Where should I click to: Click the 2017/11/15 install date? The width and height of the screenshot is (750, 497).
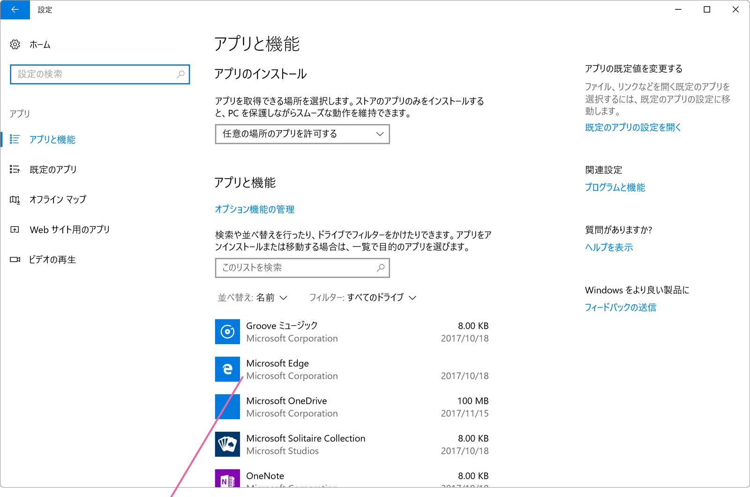pos(465,414)
